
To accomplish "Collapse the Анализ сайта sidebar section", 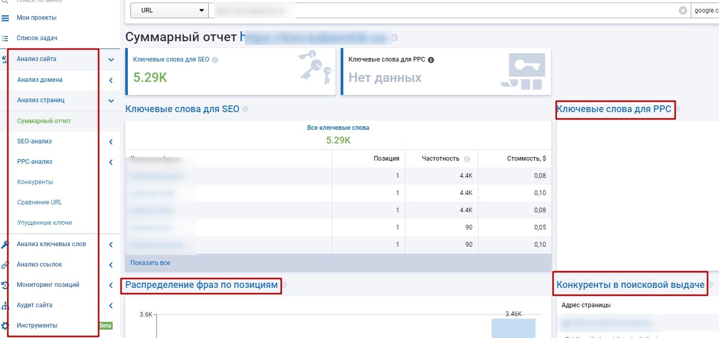I will click(111, 59).
